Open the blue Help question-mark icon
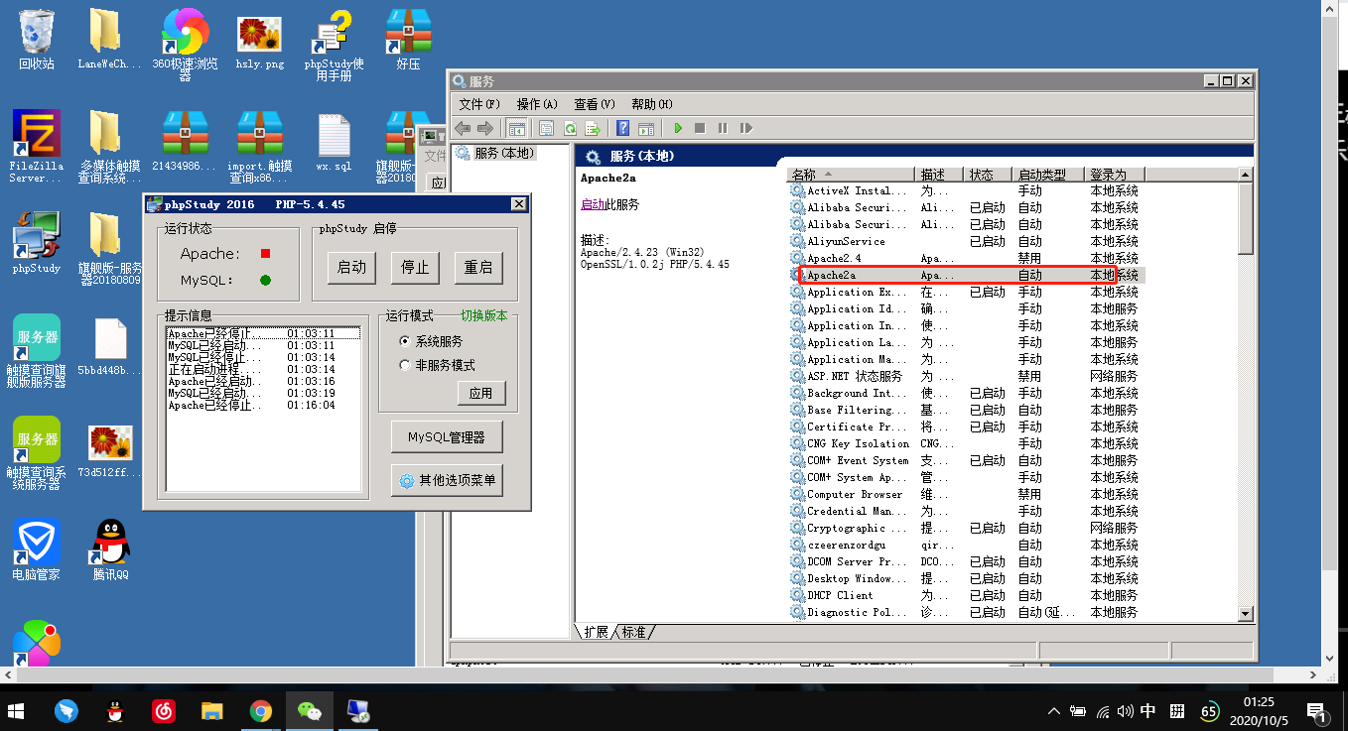The height and width of the screenshot is (731, 1348). pos(622,128)
